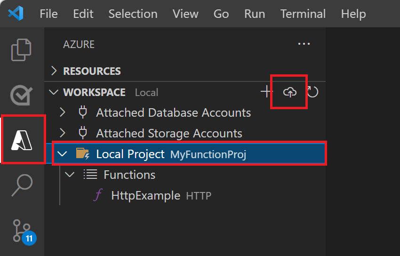The height and width of the screenshot is (256, 400).
Task: Open Azure panel more actions ellipsis
Action: tap(304, 44)
